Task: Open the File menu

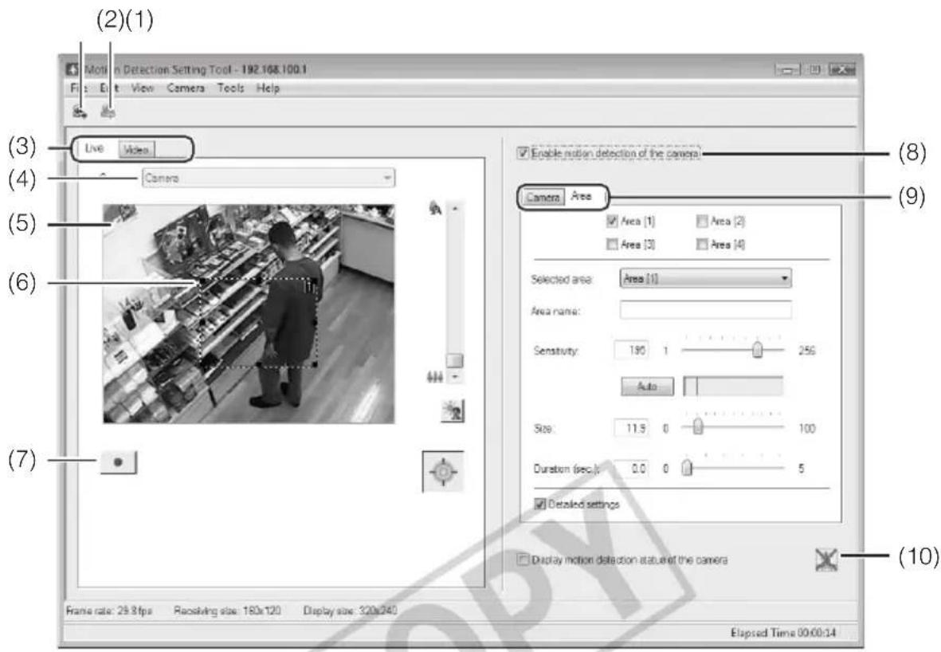Action: pos(79,88)
